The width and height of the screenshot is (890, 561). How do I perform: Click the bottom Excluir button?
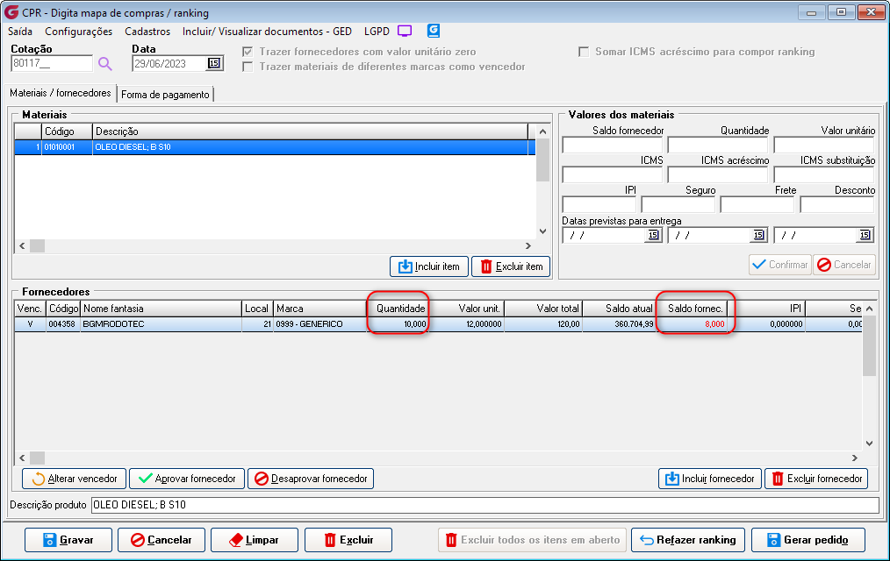click(x=348, y=540)
